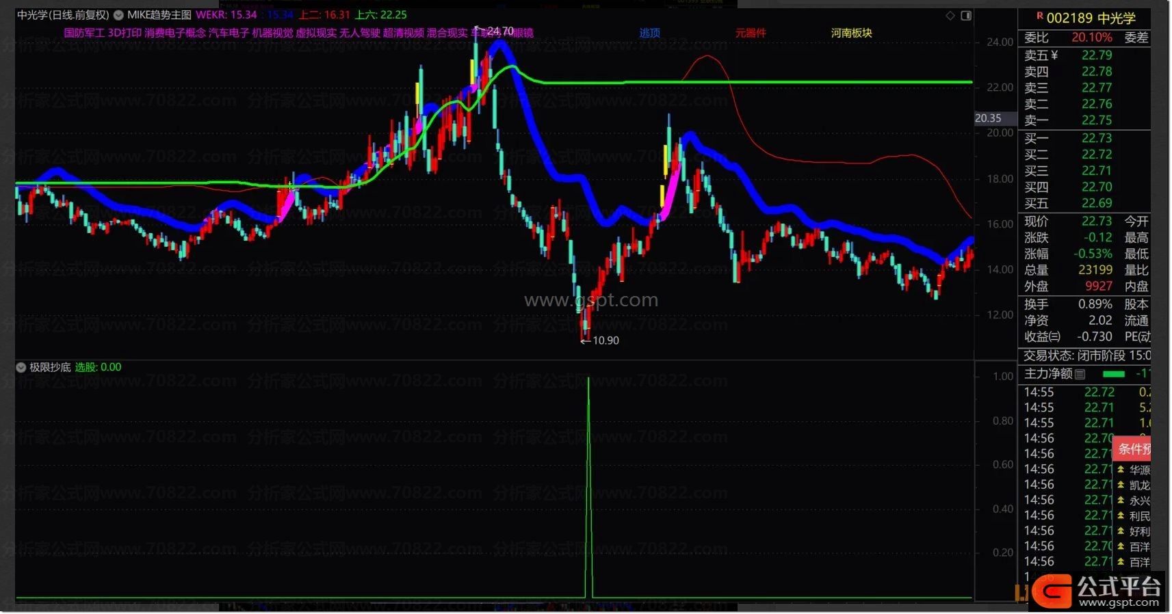This screenshot has height=614, width=1172.
Task: Click the up-arrow icon beside 凯龙
Action: coord(1121,485)
